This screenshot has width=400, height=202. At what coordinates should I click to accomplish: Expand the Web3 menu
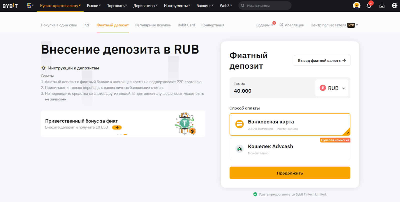pyautogui.click(x=226, y=6)
